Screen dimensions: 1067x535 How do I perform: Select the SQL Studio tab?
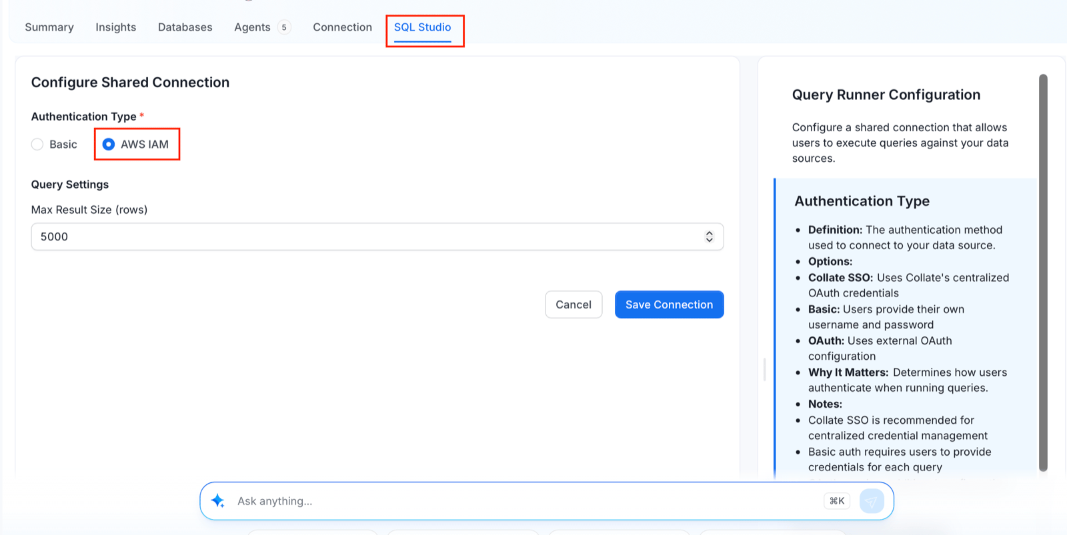422,27
